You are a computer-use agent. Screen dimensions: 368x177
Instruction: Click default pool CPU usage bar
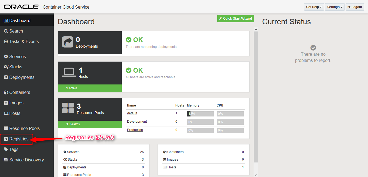[230, 114]
